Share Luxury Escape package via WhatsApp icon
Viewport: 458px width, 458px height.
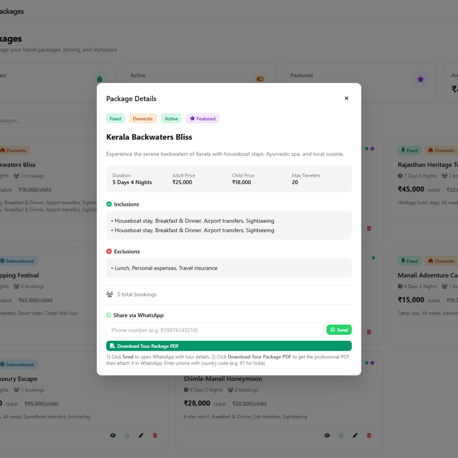click(x=127, y=436)
